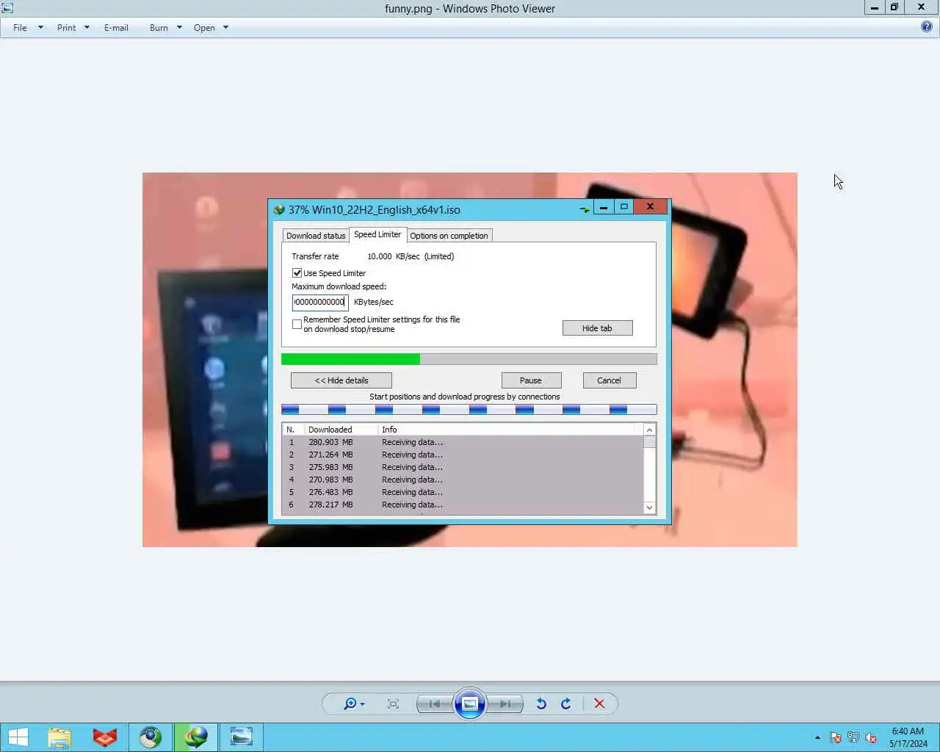Screen dimensions: 940x752
Task: Rotate the photo counterclockwise
Action: [541, 704]
